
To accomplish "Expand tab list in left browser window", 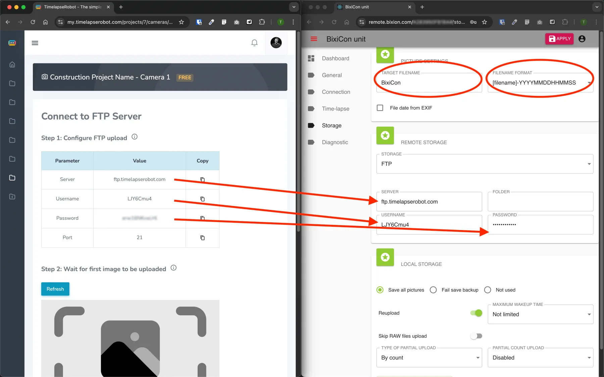I will coord(294,7).
